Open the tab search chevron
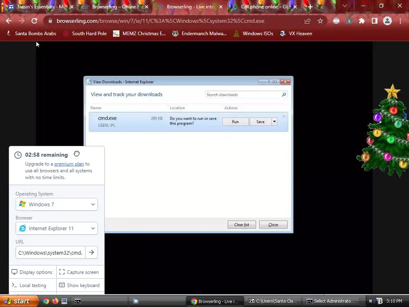The width and height of the screenshot is (409, 307). (x=345, y=6)
